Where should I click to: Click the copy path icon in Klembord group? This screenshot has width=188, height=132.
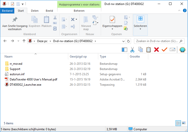(x=55, y=23)
